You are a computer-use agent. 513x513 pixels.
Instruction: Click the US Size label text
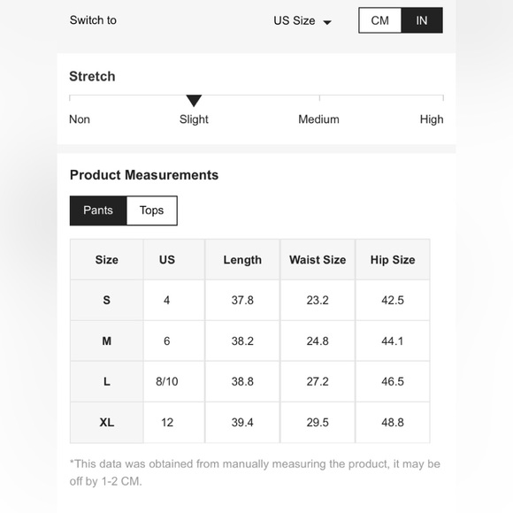tap(295, 20)
